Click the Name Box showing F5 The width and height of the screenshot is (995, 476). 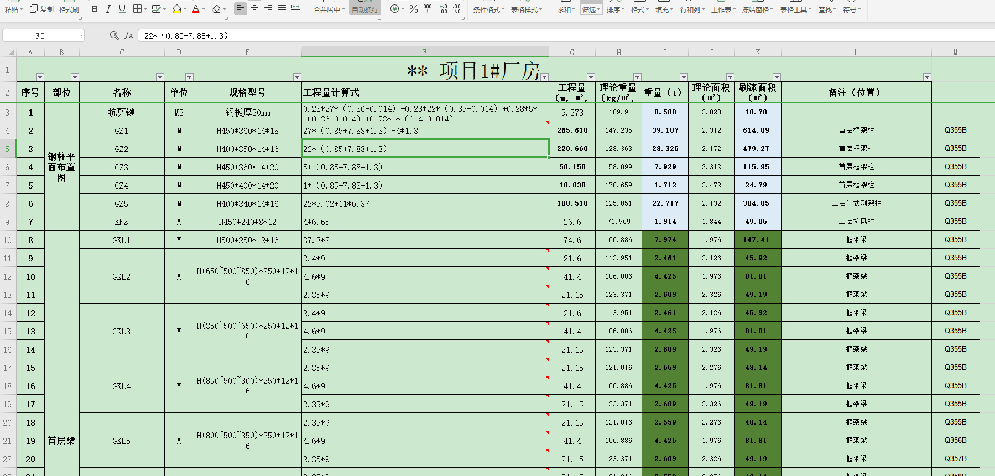40,36
